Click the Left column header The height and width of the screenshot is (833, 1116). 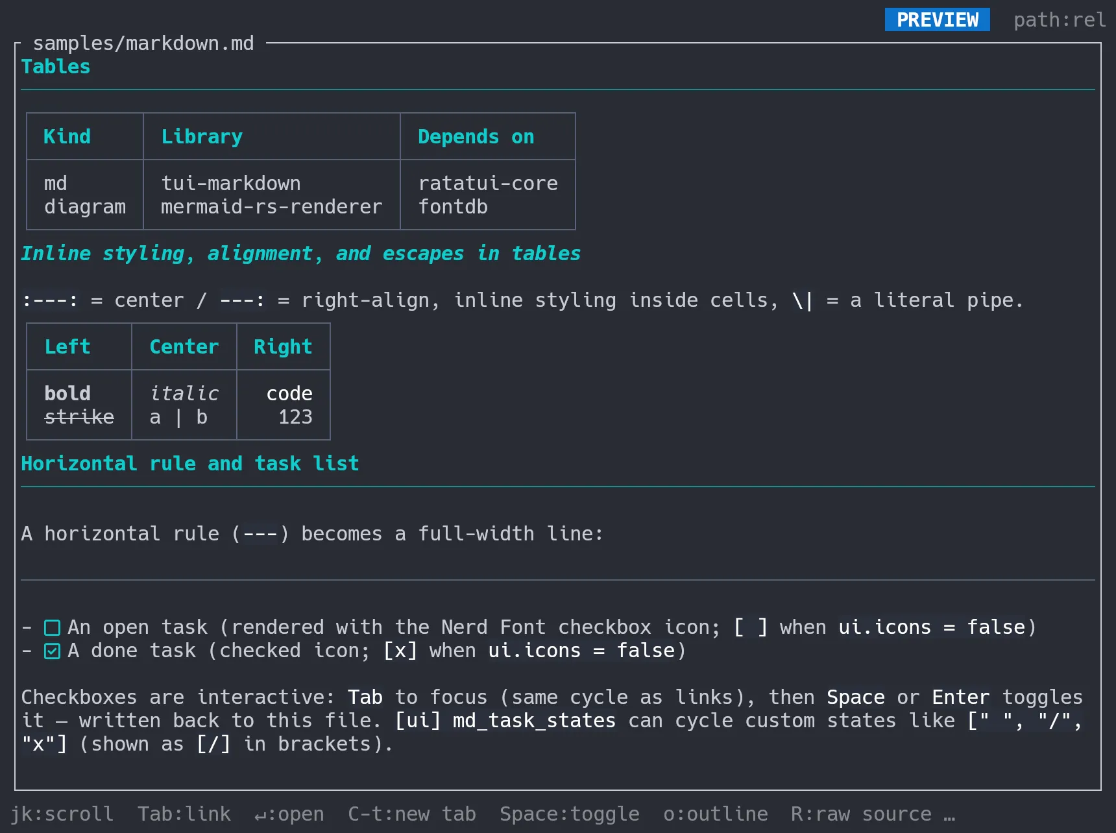[67, 346]
